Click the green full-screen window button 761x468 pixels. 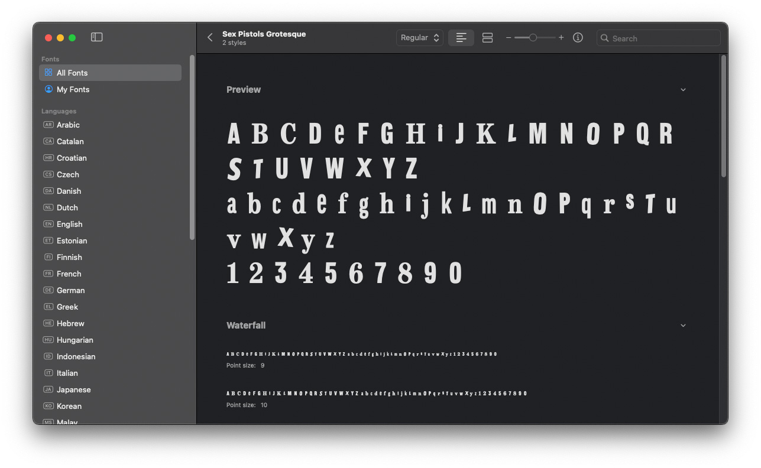pyautogui.click(x=72, y=38)
